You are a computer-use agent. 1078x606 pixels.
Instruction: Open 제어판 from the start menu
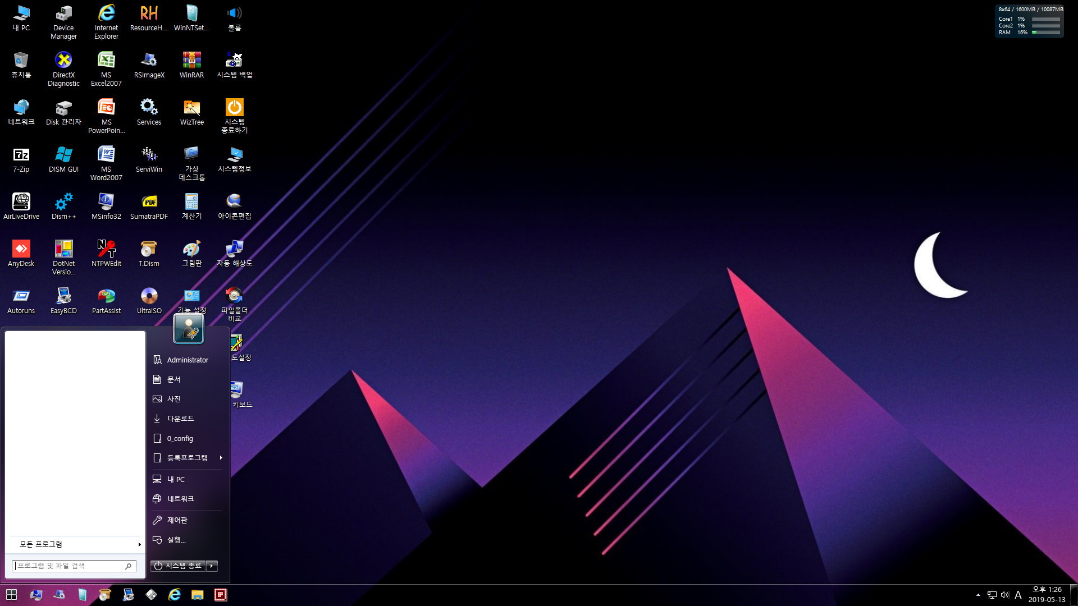[x=188, y=520]
